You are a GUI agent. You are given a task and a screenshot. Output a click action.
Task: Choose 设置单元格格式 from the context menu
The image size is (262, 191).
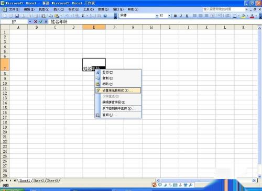click(118, 91)
